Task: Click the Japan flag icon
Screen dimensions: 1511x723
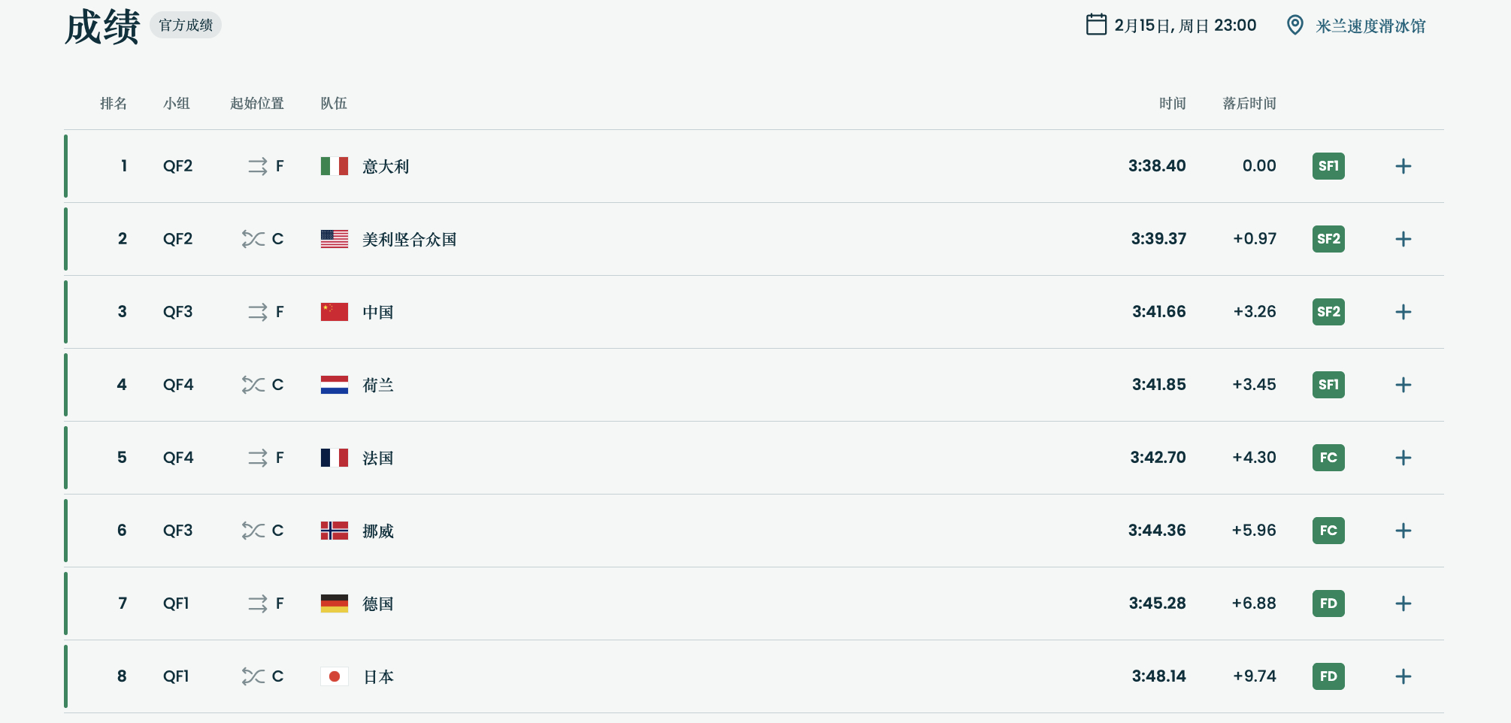Action: (x=334, y=676)
